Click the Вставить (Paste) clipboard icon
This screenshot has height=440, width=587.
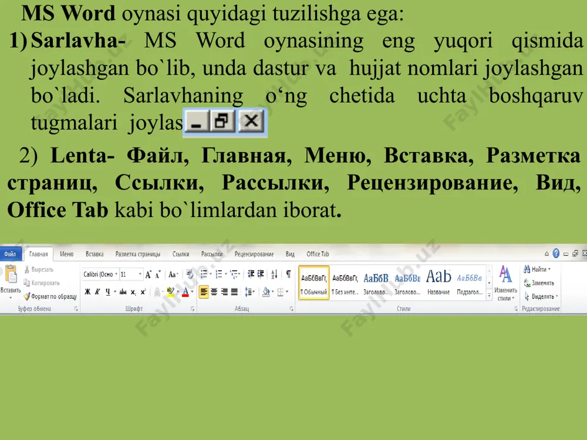(11, 274)
